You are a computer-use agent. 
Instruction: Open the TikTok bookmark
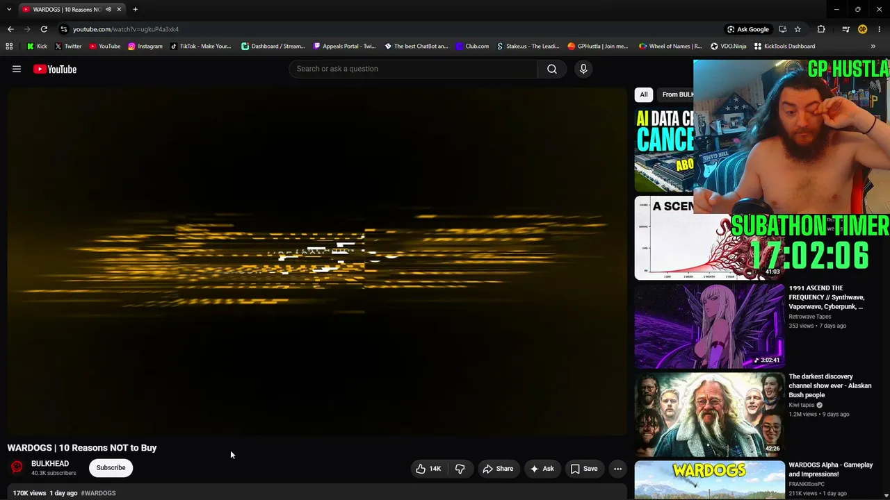(201, 47)
